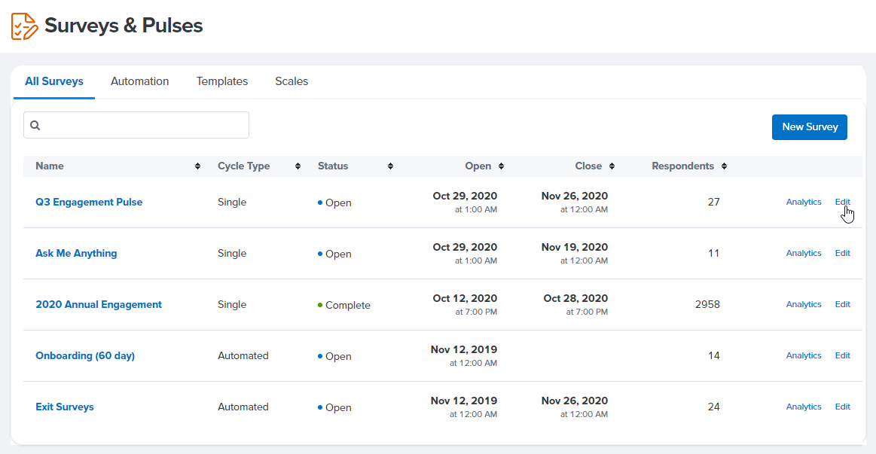876x454 pixels.
Task: Click respondent count 27 for Q3 Engagement Pulse
Action: click(714, 202)
